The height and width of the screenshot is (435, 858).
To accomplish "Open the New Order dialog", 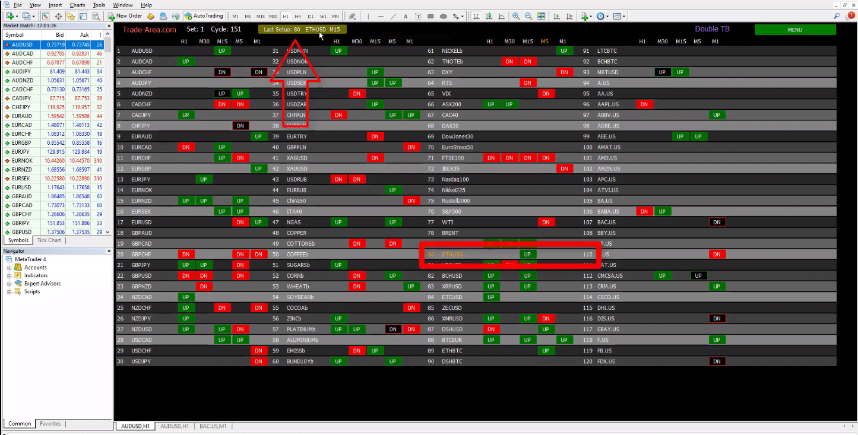I will tap(125, 16).
